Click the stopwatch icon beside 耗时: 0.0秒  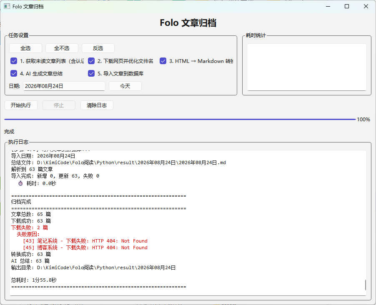(20, 183)
